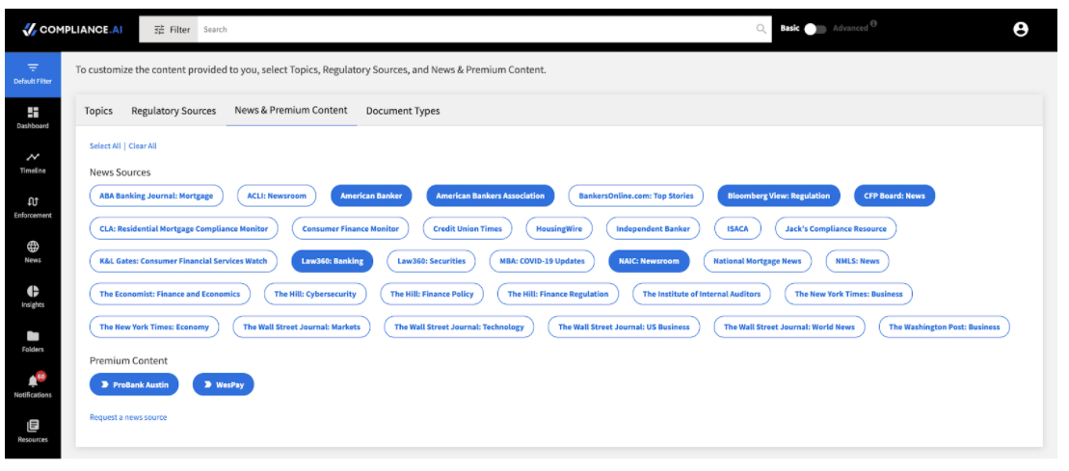
Task: Enable Consumer Finance Monitor source
Action: pos(351,228)
